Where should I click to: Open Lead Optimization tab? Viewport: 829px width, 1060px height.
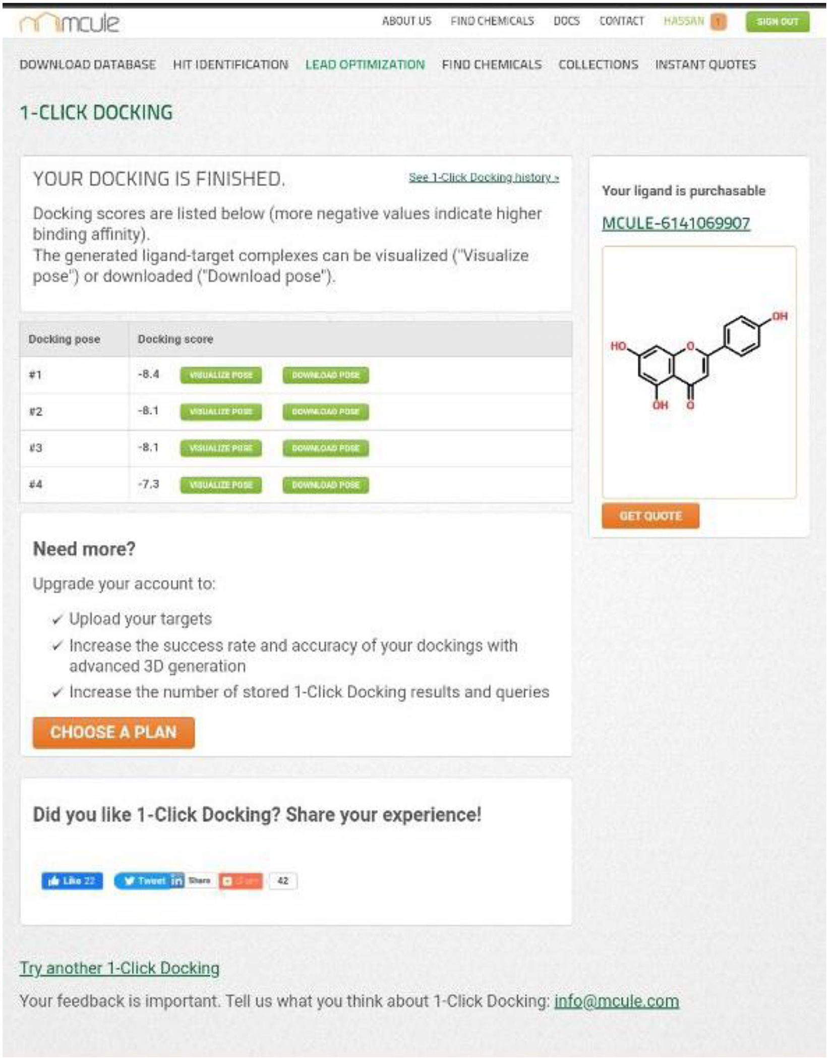tap(365, 65)
